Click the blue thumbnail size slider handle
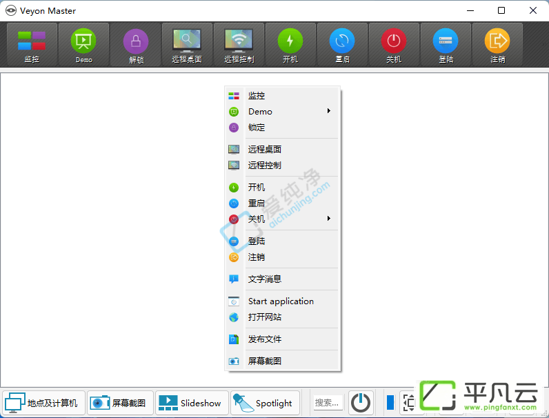549x418 pixels. point(390,403)
